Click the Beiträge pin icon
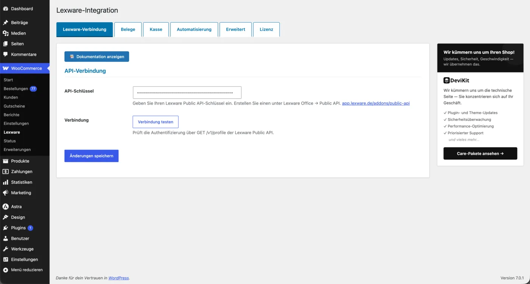The width and height of the screenshot is (530, 284). click(x=5, y=23)
